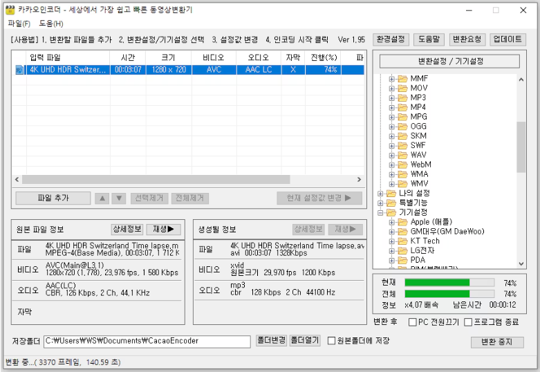Screen dimensions: 540x372
Task: Click the KT Tech folder icon
Action: click(402, 241)
